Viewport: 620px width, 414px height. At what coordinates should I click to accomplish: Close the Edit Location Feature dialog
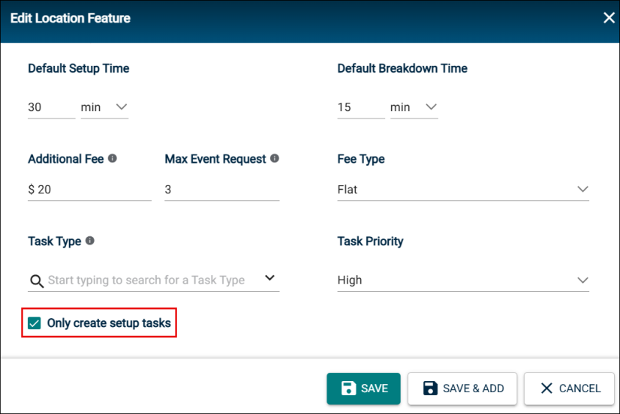[x=609, y=18]
